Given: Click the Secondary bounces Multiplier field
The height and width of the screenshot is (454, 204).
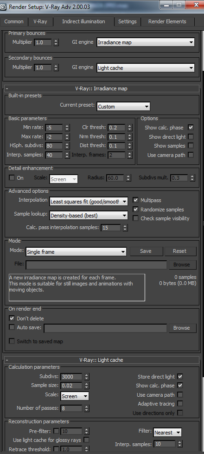Looking at the screenshot, I should tap(43, 68).
